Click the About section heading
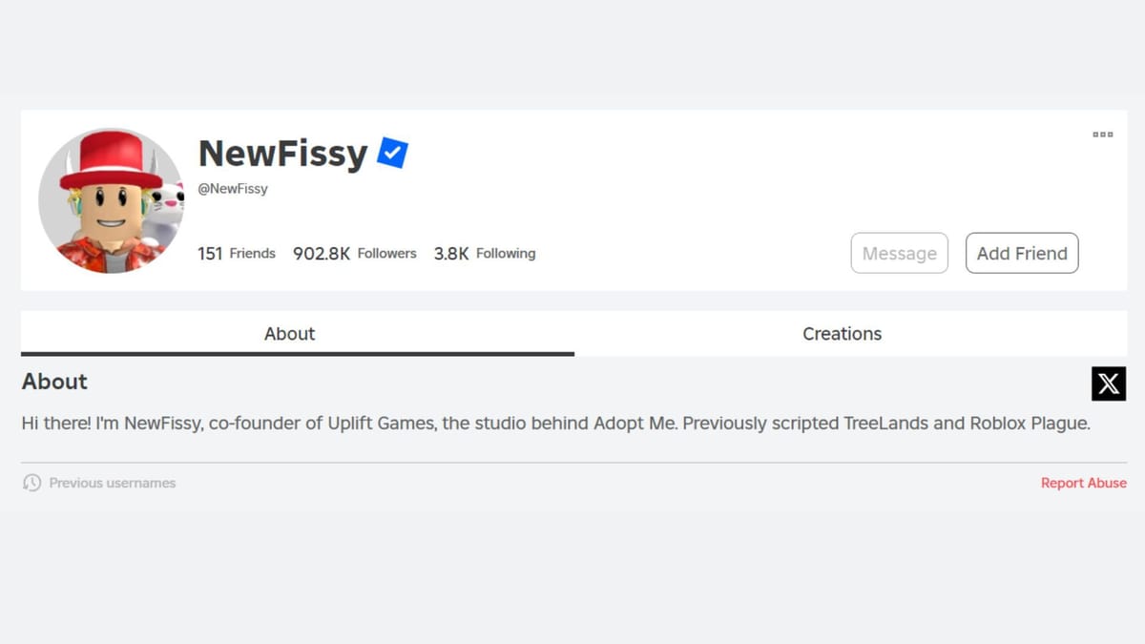This screenshot has width=1145, height=644. (54, 382)
